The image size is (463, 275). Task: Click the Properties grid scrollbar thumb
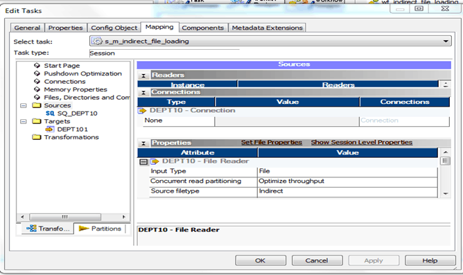point(445,161)
